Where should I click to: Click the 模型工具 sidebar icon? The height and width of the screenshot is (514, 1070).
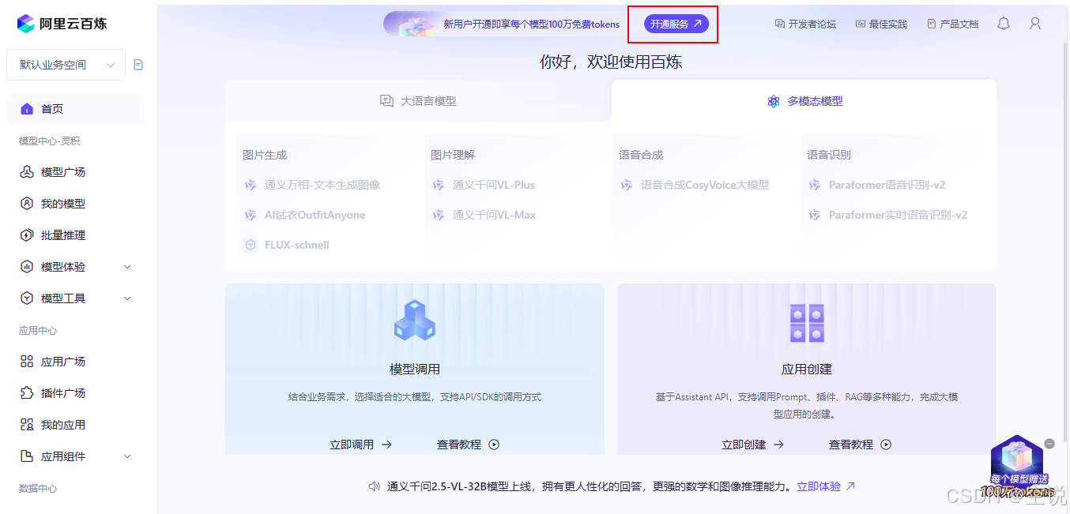click(27, 298)
